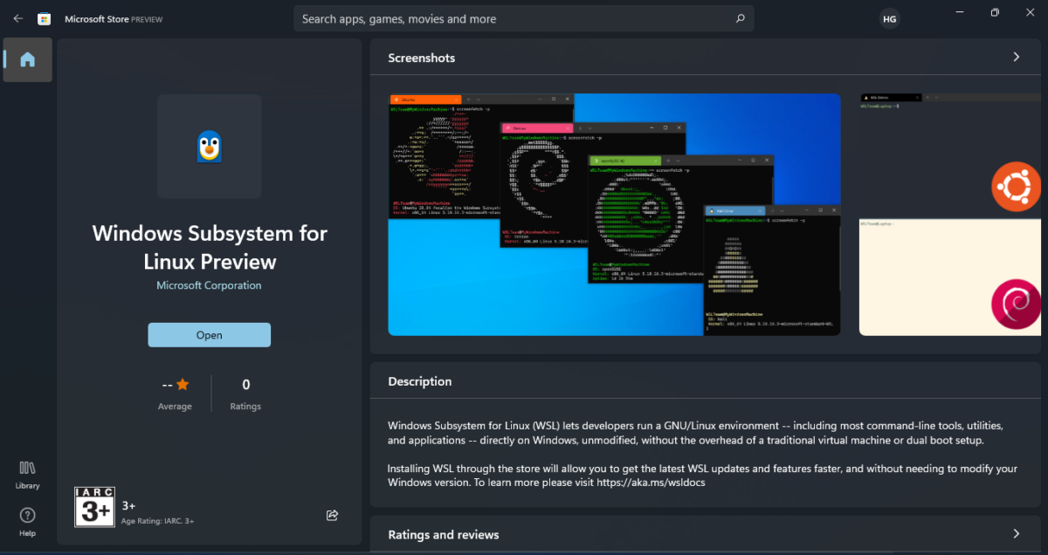
Task: Click the Age Rating: IARC. 3+ text
Action: pyautogui.click(x=158, y=521)
